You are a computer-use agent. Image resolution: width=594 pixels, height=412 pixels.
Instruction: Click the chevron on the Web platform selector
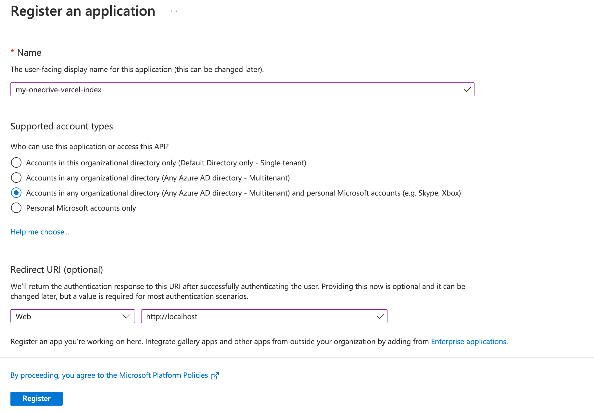[x=126, y=316]
